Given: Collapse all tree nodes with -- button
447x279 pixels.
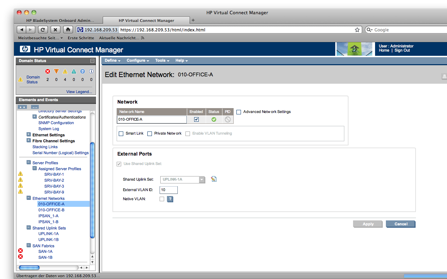Looking at the screenshot, I should pyautogui.click(x=35, y=107).
